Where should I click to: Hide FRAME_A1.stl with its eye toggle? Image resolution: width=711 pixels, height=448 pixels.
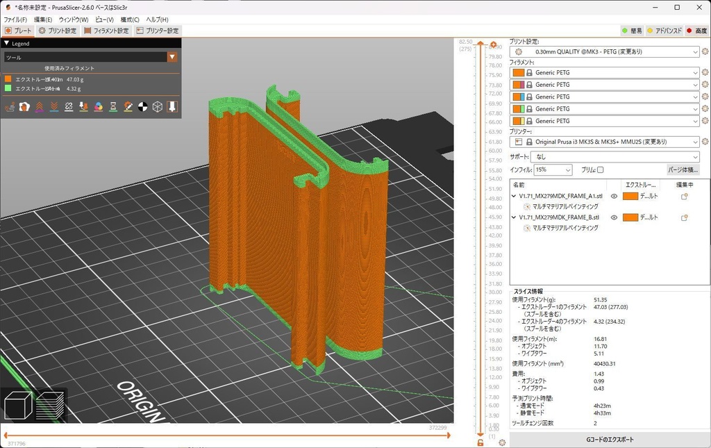(x=614, y=195)
